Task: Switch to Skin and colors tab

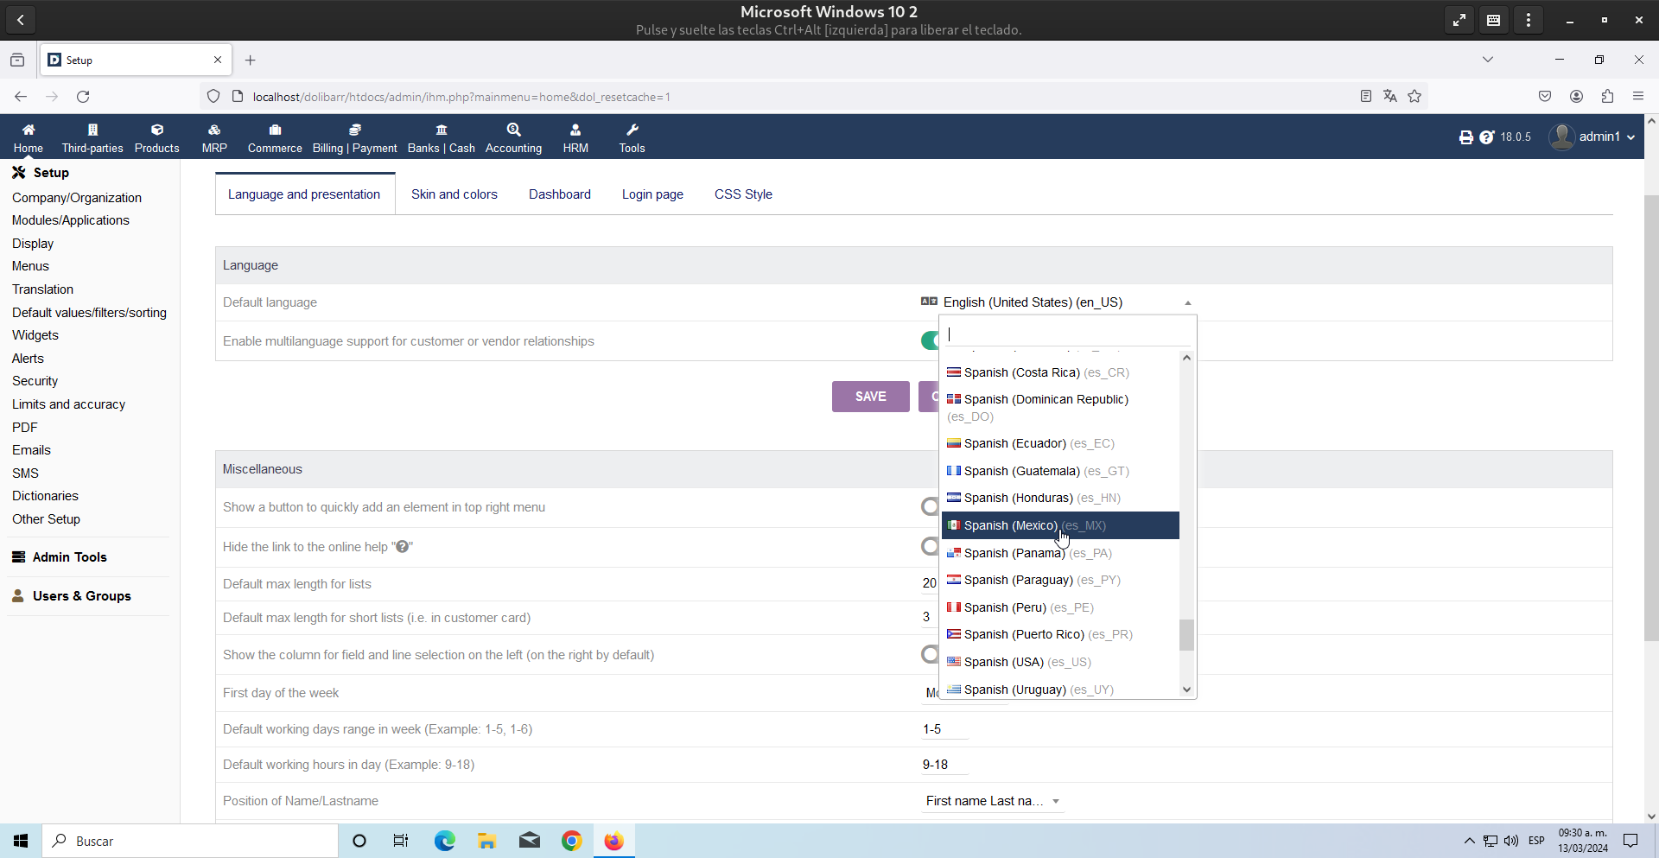Action: point(454,194)
